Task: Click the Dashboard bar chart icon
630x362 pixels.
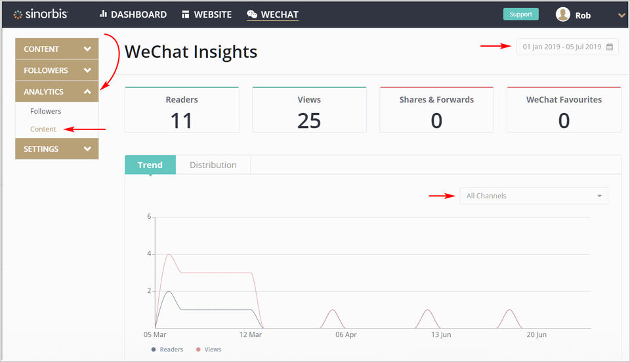Action: 103,14
